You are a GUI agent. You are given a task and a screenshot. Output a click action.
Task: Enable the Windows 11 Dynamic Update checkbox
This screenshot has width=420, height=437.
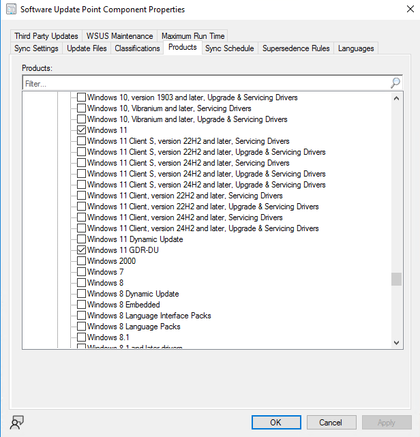pos(81,239)
